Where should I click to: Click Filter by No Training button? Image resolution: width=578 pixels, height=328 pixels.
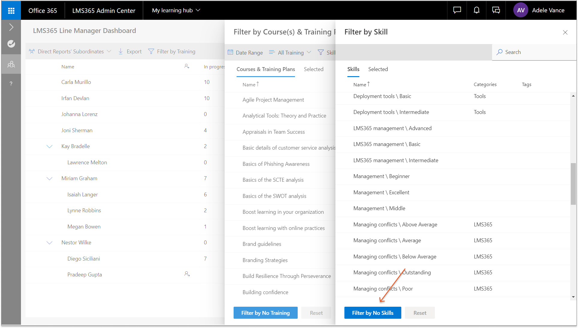tap(265, 313)
